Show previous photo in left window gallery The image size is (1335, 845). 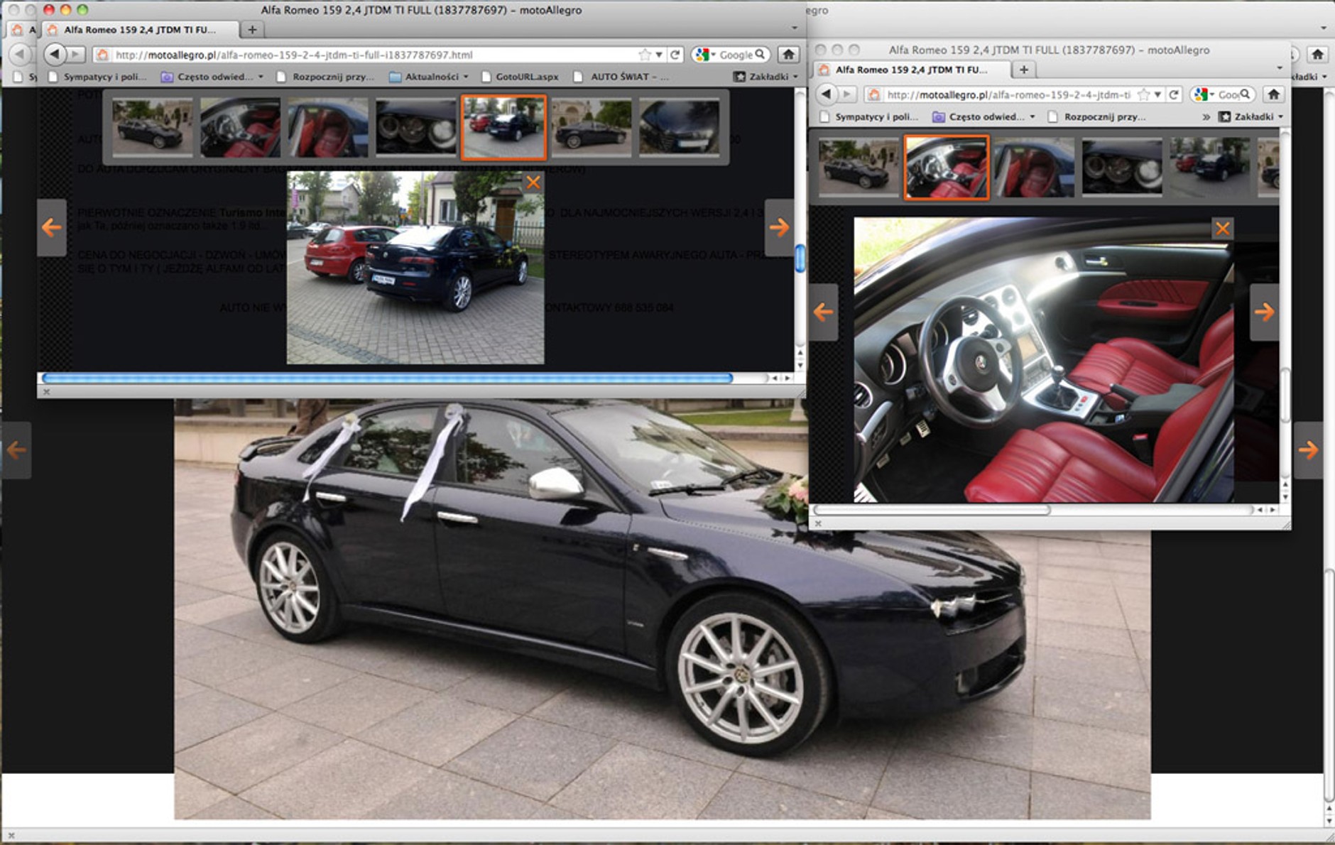click(51, 227)
